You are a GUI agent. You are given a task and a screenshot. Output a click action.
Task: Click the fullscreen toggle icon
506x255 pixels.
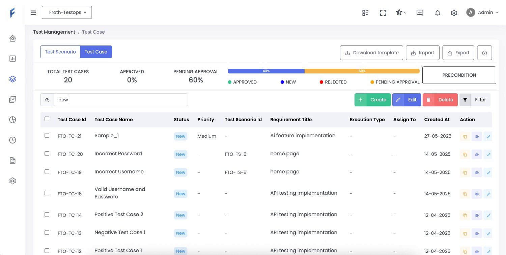(x=383, y=13)
